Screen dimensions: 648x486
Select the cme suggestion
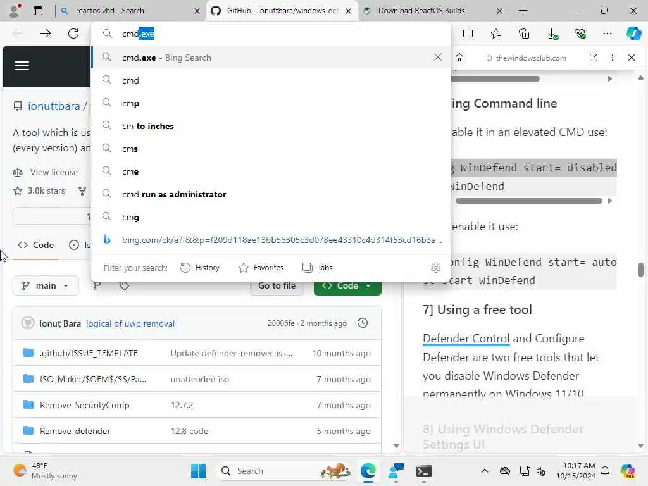click(271, 171)
